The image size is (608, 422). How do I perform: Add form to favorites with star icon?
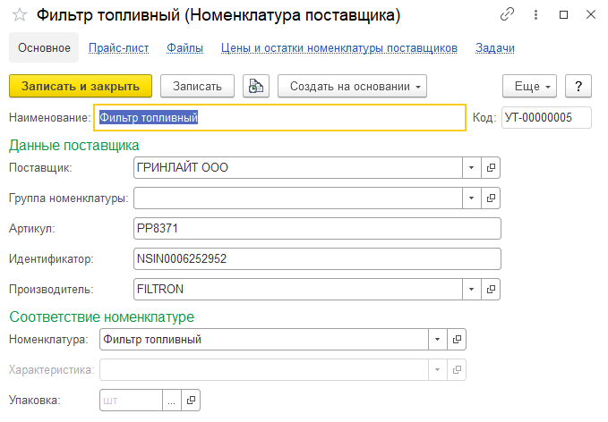coord(19,15)
